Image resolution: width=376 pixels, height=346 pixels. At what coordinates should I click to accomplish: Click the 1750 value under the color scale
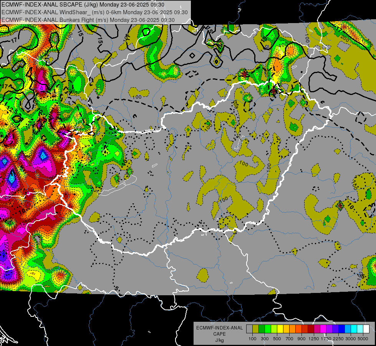click(x=326, y=339)
